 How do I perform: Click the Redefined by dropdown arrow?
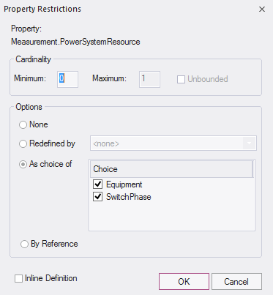pos(249,143)
